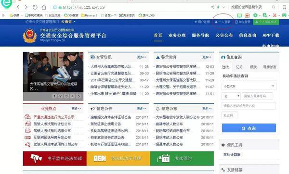Select 首页 in the main navigation

click(158, 35)
